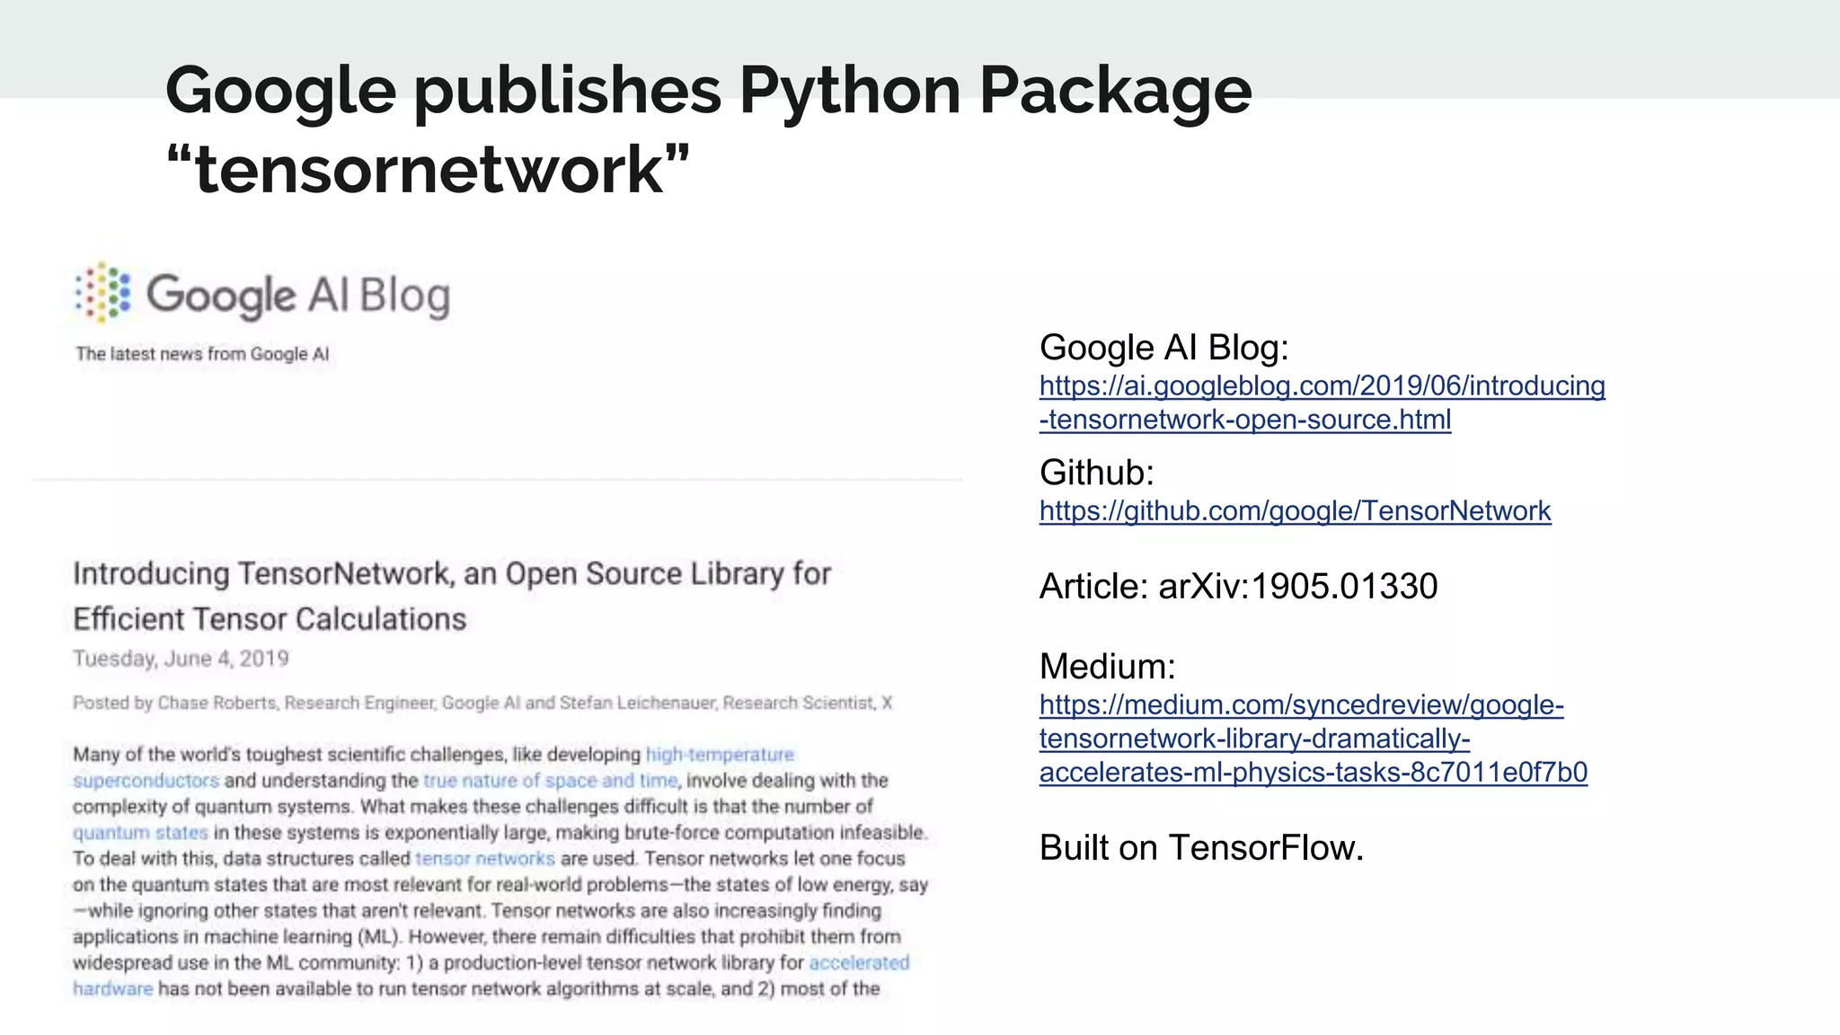
Task: Click the slide title 'Google publishes Python Package'
Action: point(708,91)
